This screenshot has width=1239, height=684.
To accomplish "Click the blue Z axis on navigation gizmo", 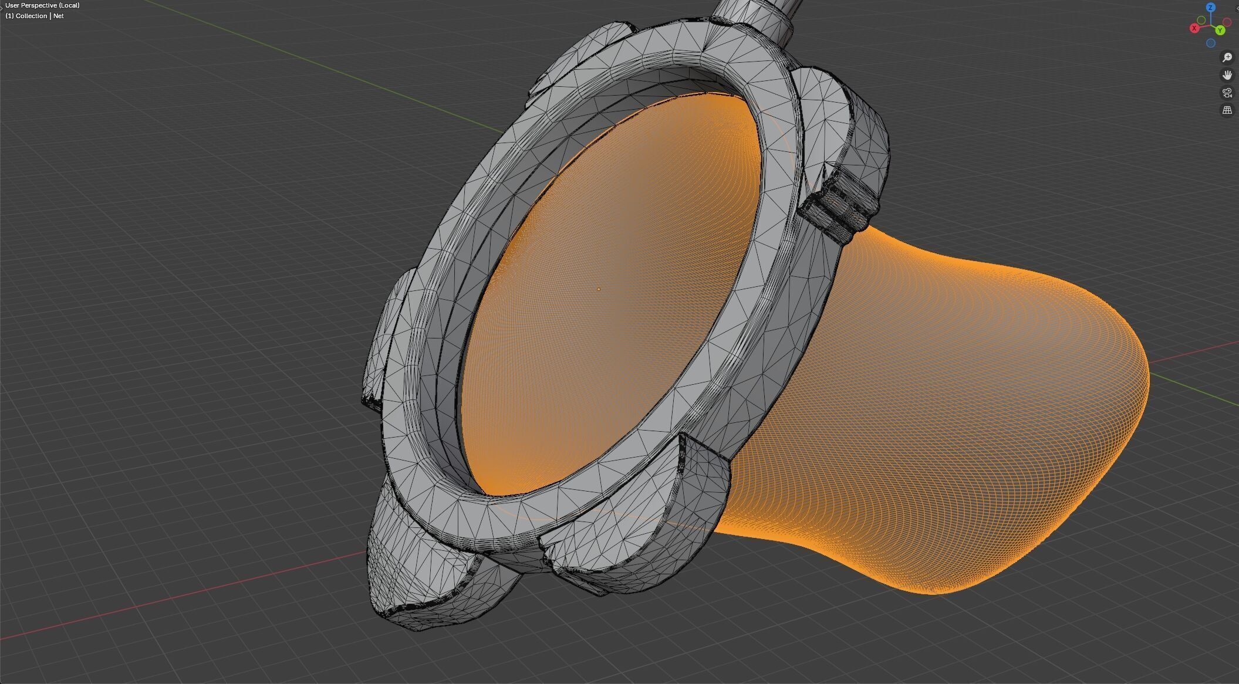I will (1210, 8).
